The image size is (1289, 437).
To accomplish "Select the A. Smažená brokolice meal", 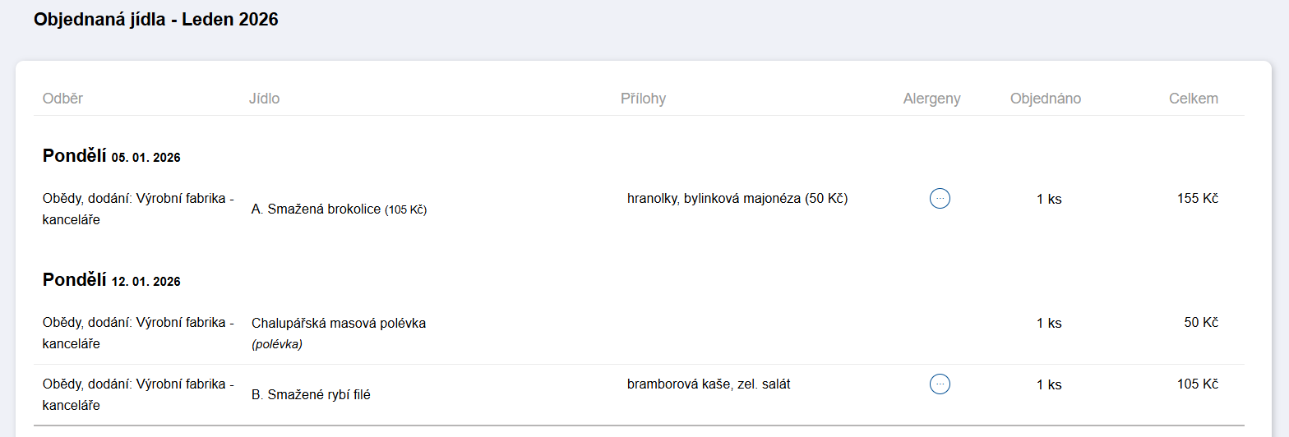I will pyautogui.click(x=317, y=209).
